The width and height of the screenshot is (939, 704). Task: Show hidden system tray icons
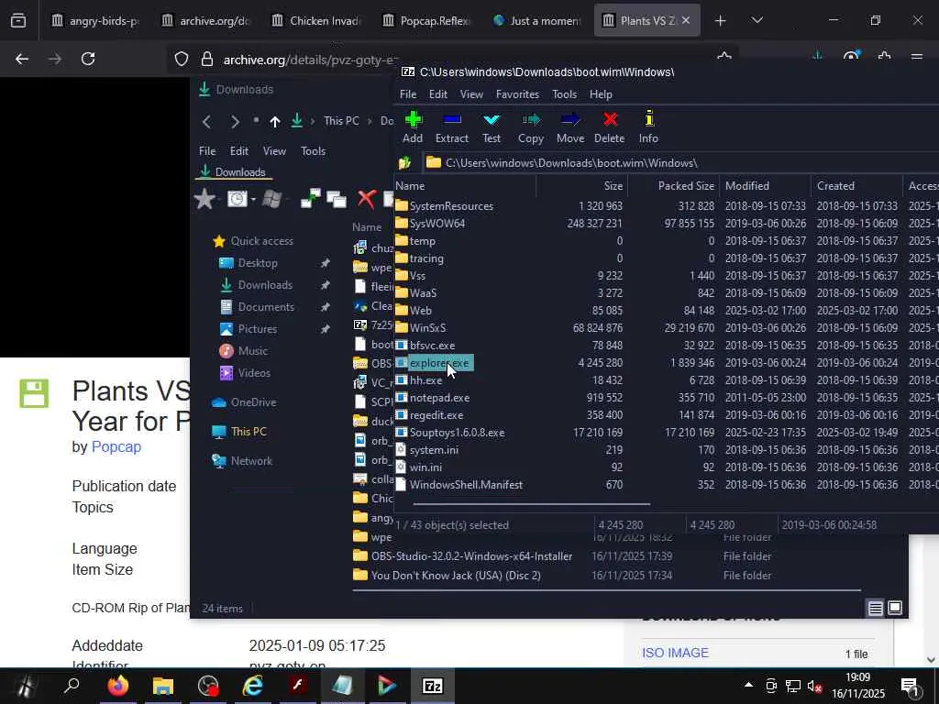click(x=748, y=685)
